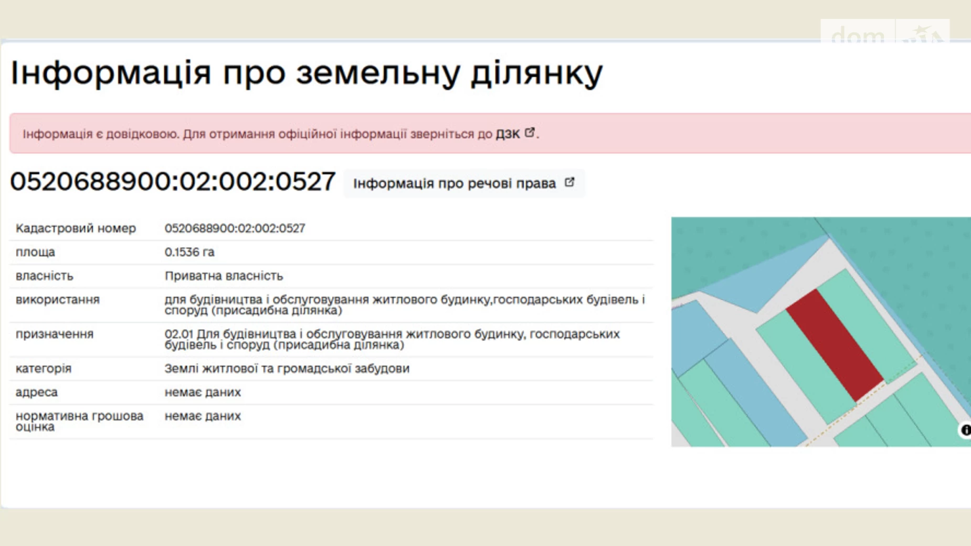Click the Інформація про речові права button
This screenshot has width=971, height=546.
464,183
